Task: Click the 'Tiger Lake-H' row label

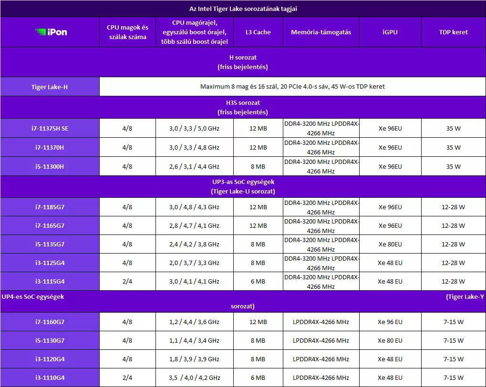Action: click(x=50, y=87)
